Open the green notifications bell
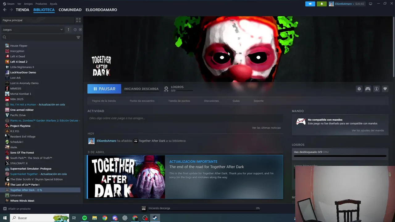395x222 pixels. click(322, 4)
